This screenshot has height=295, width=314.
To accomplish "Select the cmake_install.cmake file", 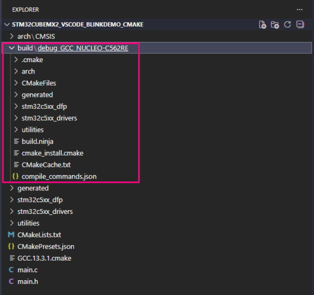I will (x=52, y=153).
